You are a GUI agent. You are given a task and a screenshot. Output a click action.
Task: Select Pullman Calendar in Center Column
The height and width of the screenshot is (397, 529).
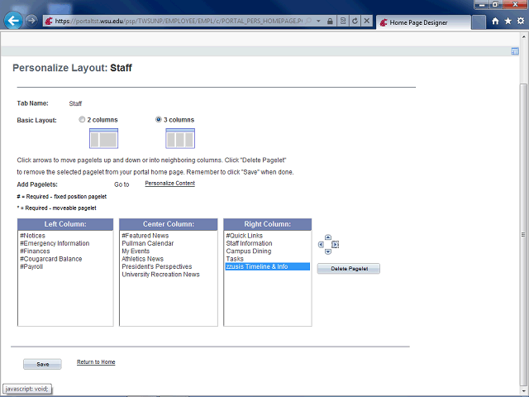point(148,243)
